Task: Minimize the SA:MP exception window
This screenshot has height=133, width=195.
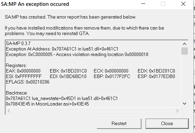Action: [x=143, y=4]
